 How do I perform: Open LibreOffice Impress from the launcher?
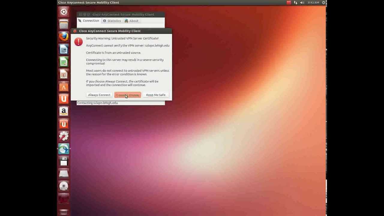(64, 74)
